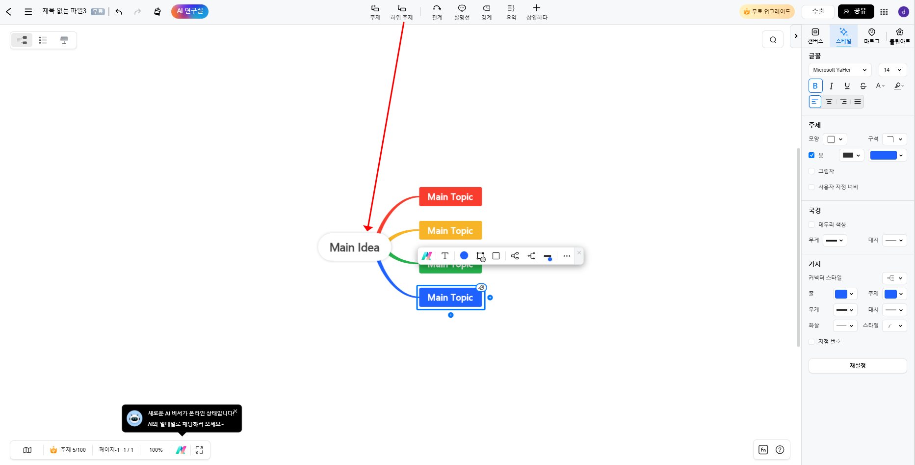Add a subtopic using 하위 주제
915x465 pixels.
pyautogui.click(x=401, y=12)
